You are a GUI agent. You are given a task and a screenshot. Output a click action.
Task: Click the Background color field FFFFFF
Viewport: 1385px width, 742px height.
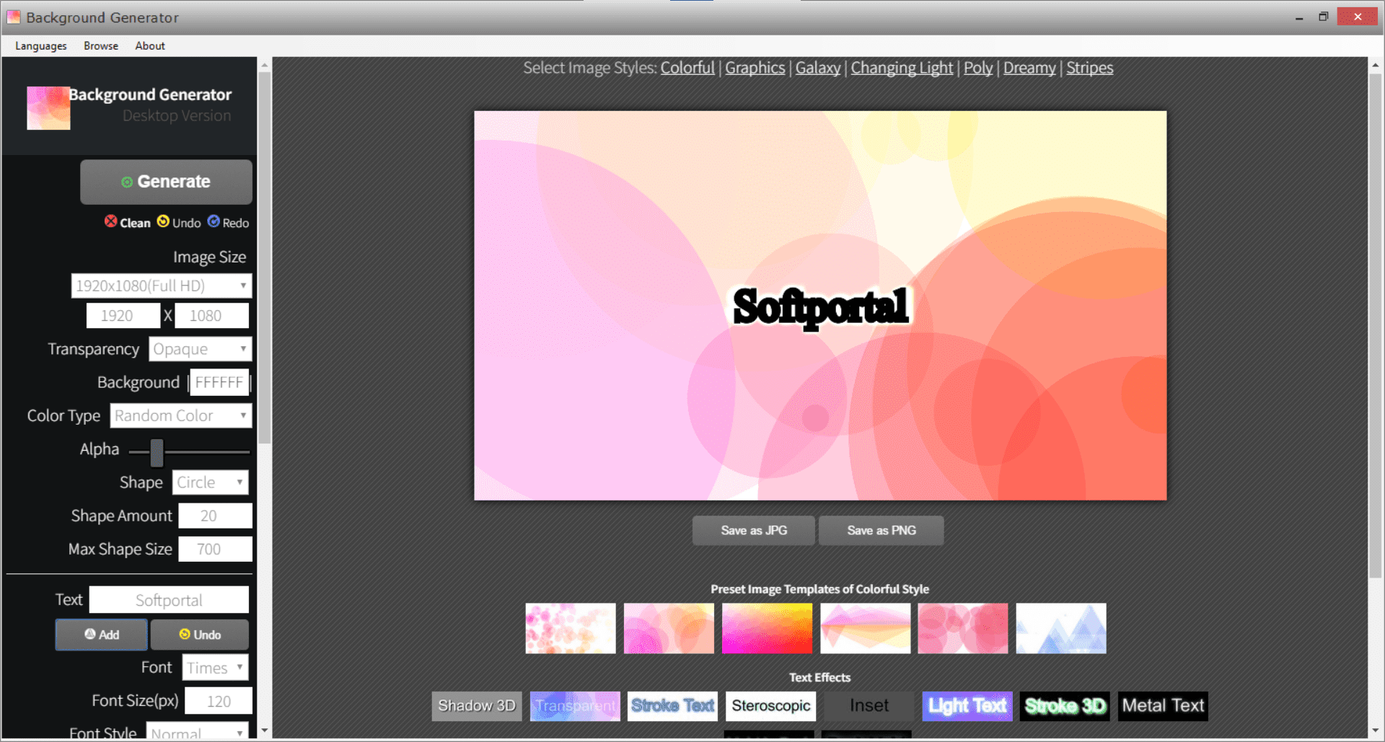click(219, 382)
